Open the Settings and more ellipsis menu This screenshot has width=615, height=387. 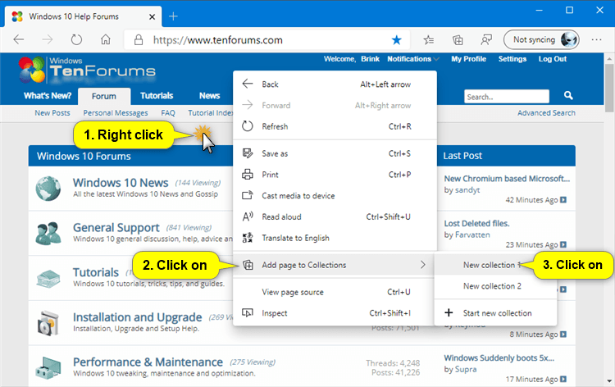[596, 39]
